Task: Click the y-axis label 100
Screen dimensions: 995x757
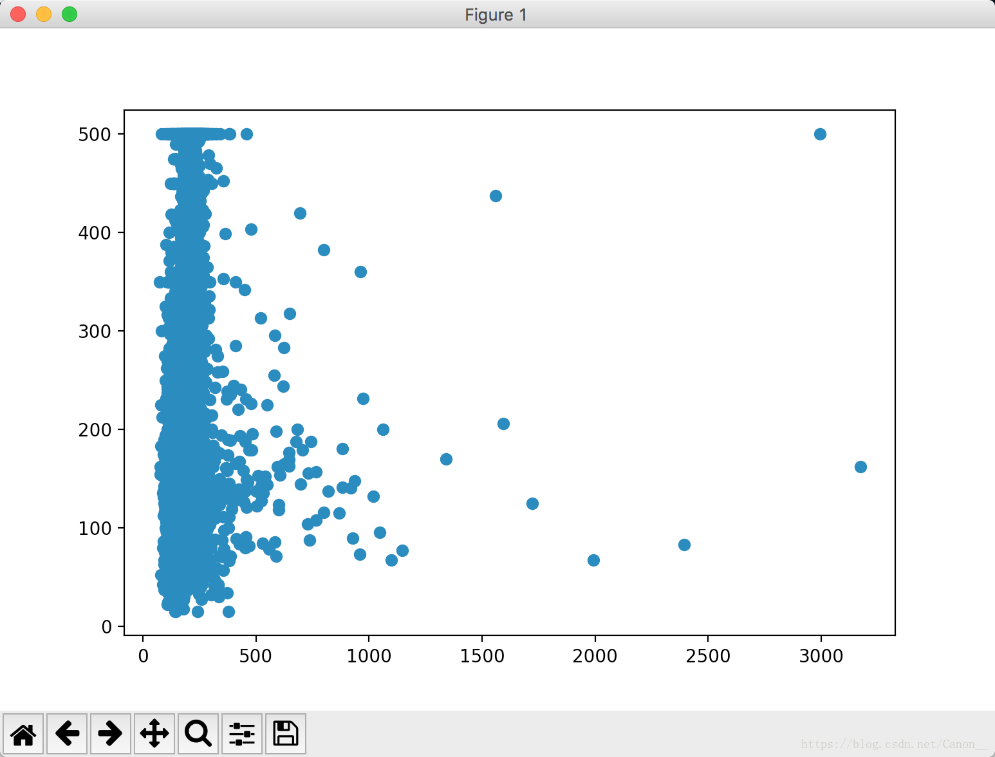Action: [95, 528]
